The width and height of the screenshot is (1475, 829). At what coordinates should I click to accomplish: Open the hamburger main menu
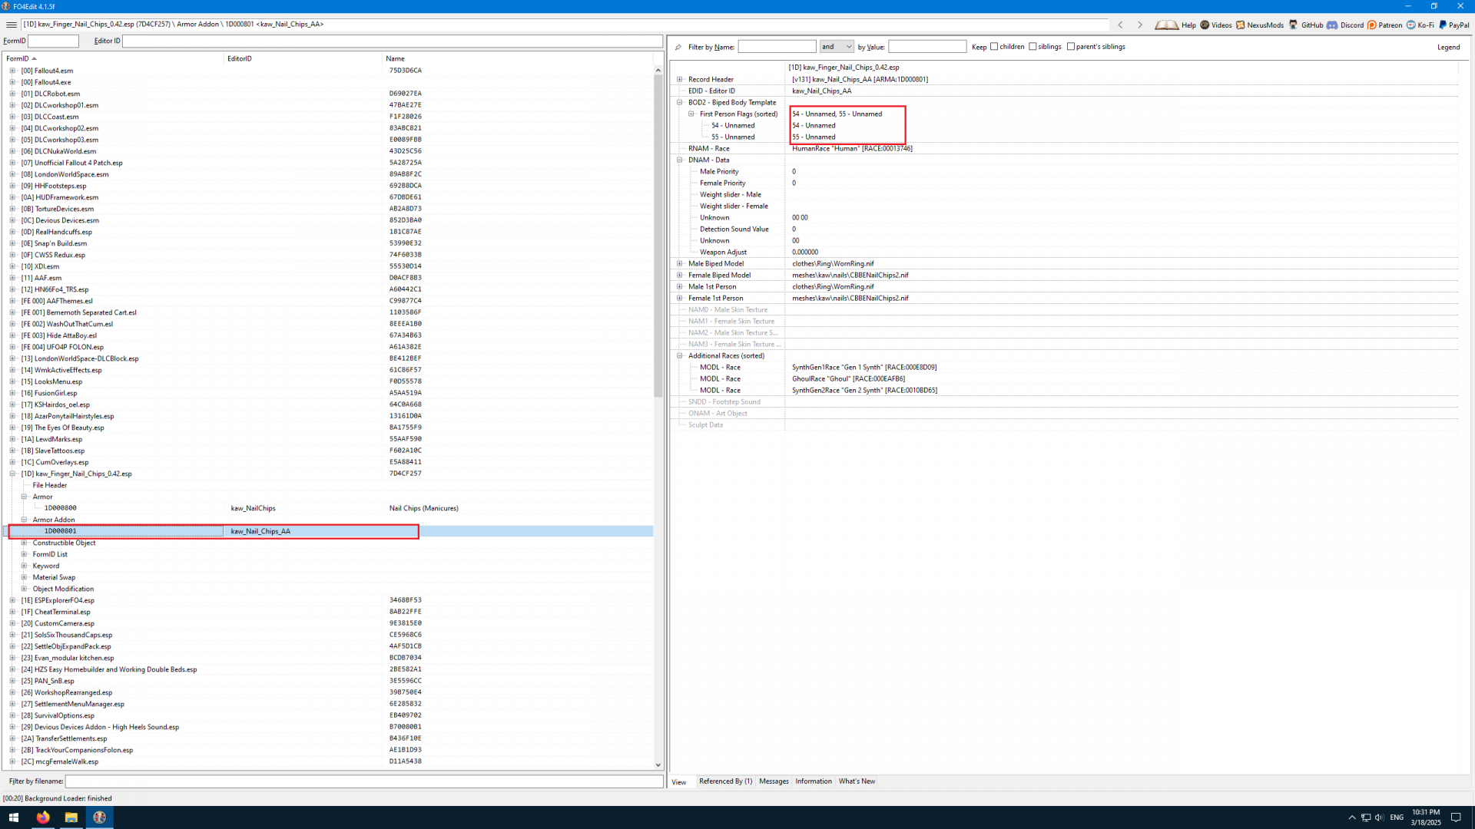coord(11,25)
